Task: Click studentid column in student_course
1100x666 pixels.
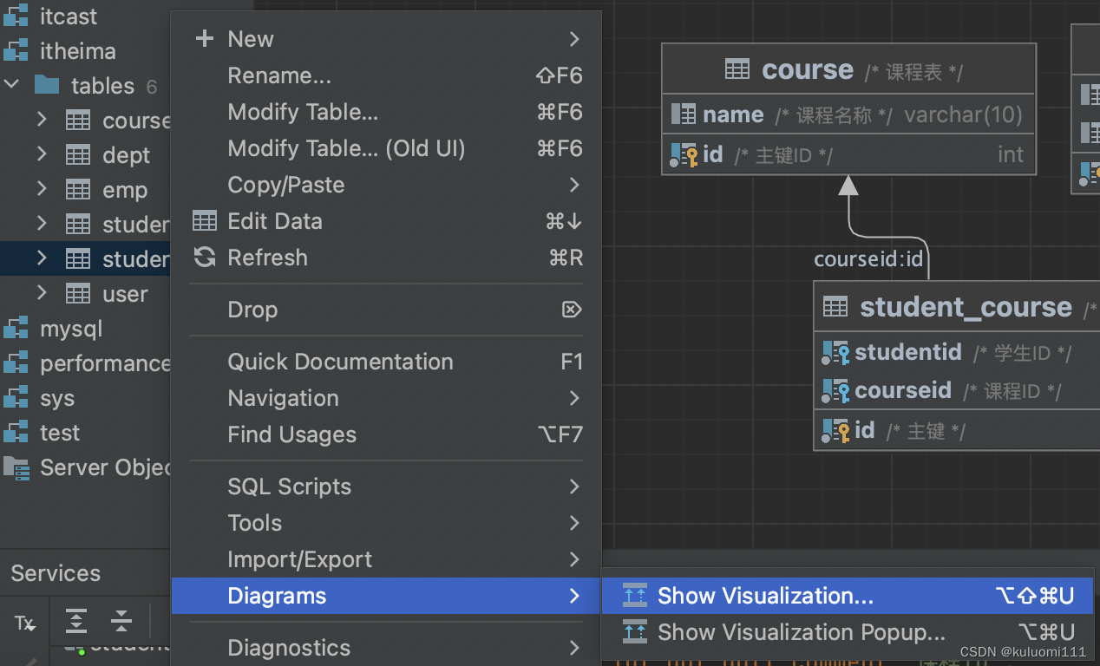Action: 958,352
